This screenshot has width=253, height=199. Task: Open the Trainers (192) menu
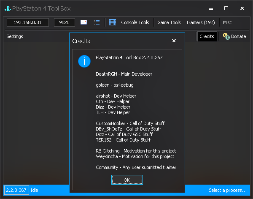coord(200,22)
